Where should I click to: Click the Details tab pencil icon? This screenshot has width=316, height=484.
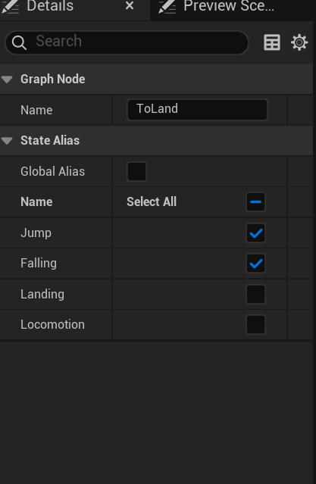coord(10,6)
